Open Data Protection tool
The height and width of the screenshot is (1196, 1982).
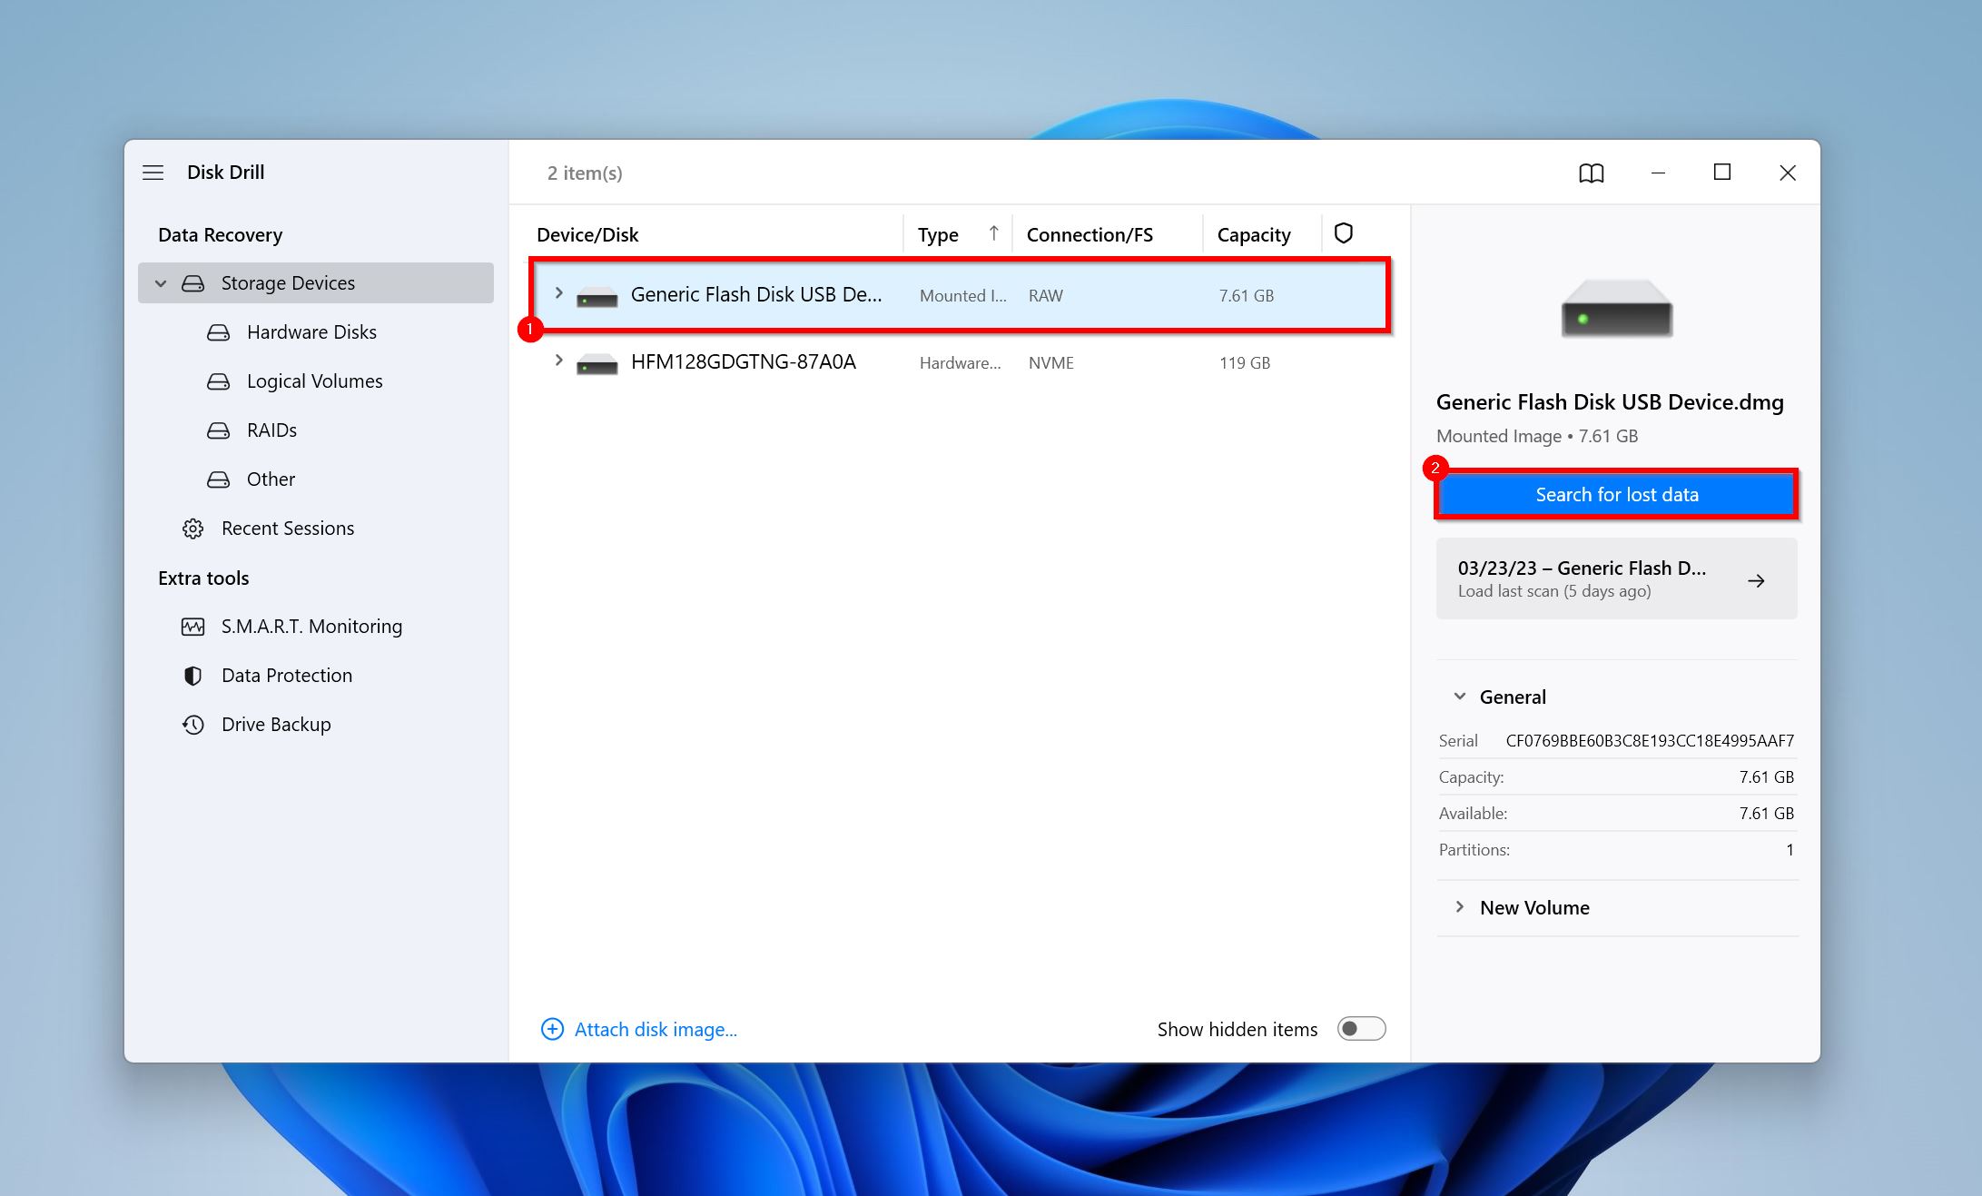tap(287, 676)
